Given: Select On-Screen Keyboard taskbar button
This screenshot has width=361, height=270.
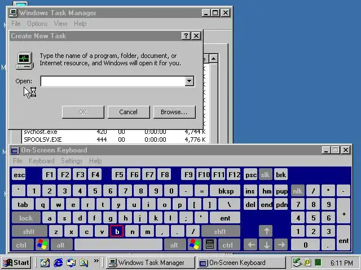Looking at the screenshot, I should pos(241,263).
